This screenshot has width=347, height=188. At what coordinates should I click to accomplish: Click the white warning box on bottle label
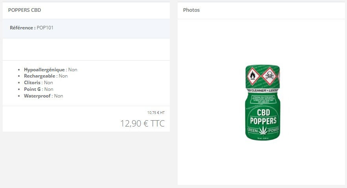263,99
